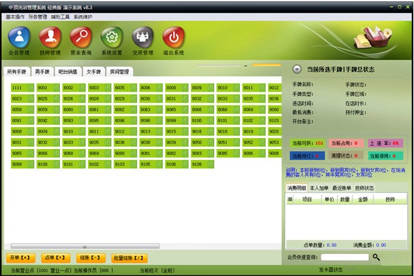Open the 系统维护 menu
Viewport: 414px width, 276px height.
(83, 16)
